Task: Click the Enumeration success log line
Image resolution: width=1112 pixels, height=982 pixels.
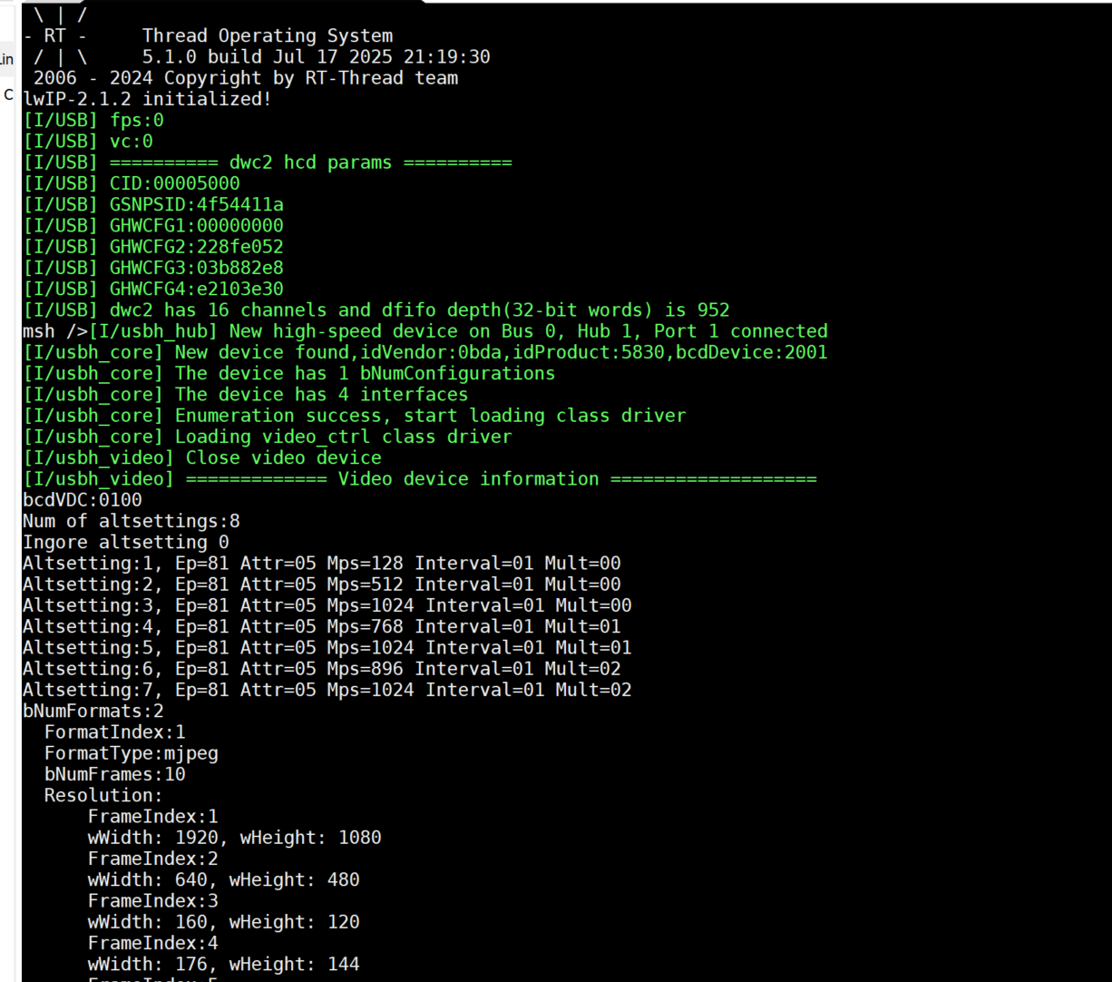Action: 354,416
